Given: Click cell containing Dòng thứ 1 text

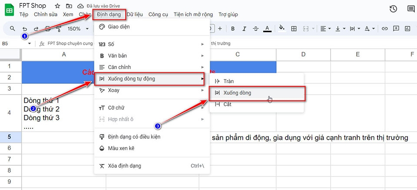Looking at the screenshot, I should pyautogui.click(x=64, y=113).
